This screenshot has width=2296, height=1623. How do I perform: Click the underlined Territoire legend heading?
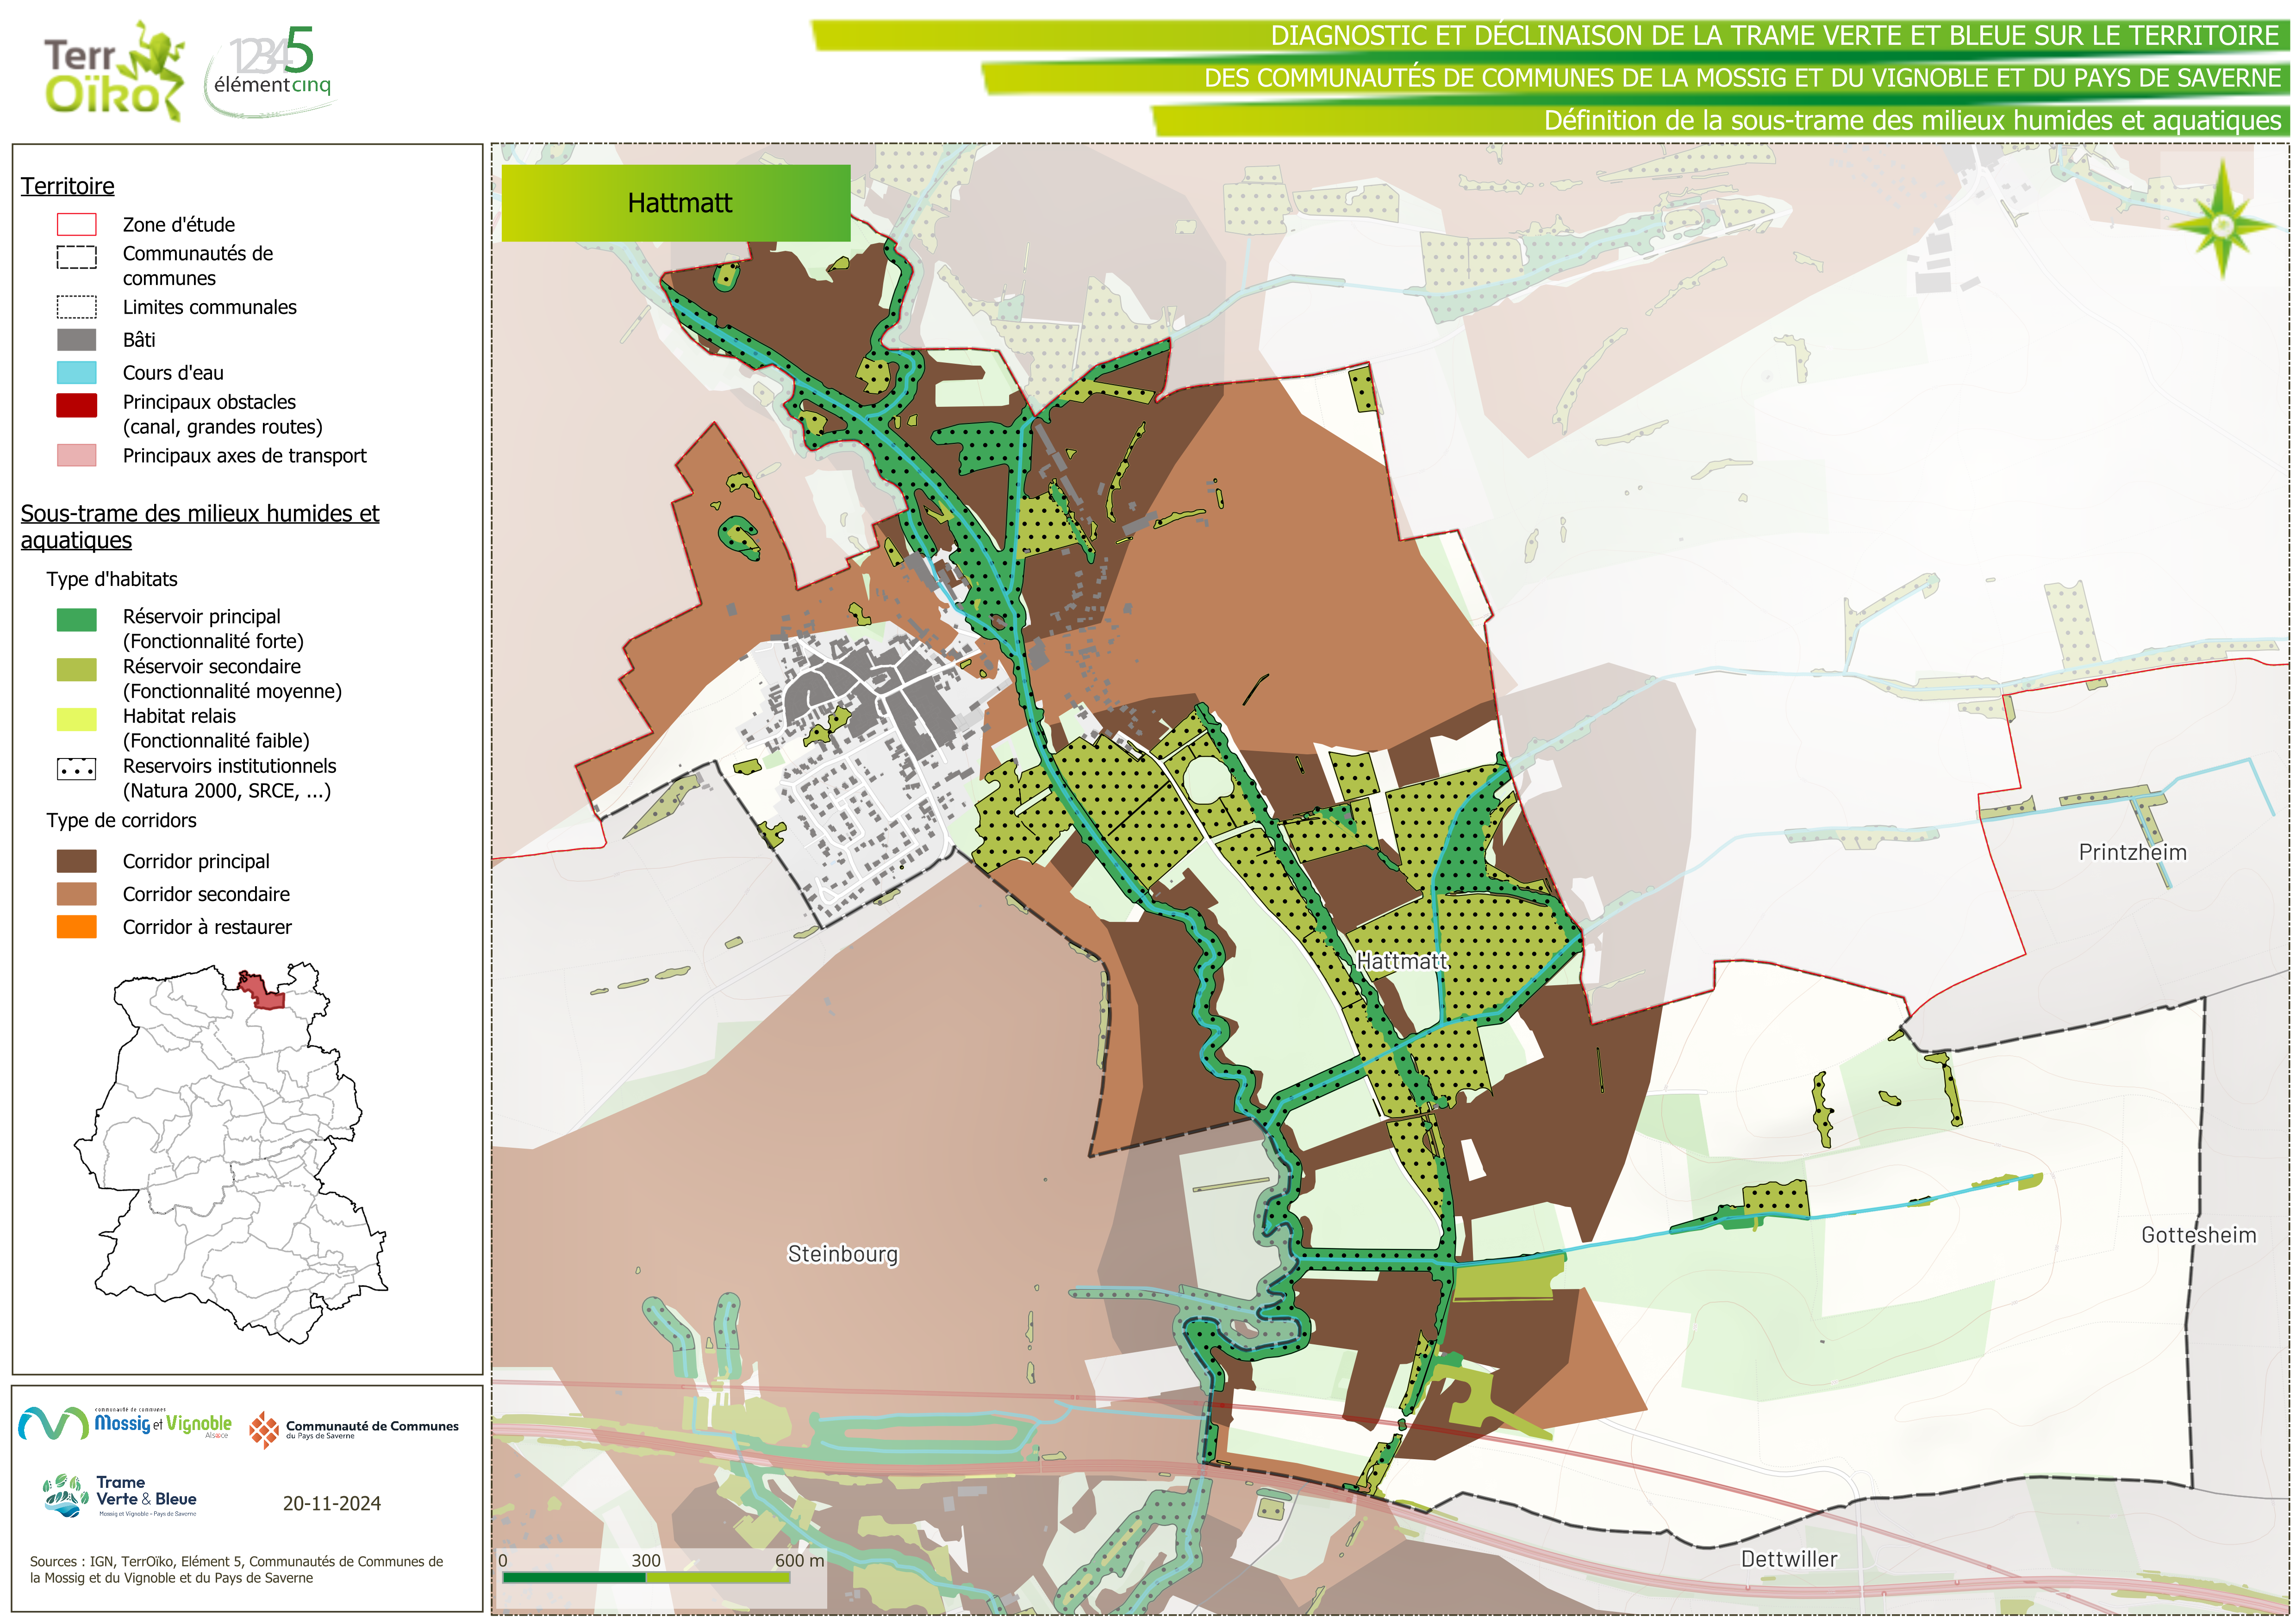click(x=68, y=186)
